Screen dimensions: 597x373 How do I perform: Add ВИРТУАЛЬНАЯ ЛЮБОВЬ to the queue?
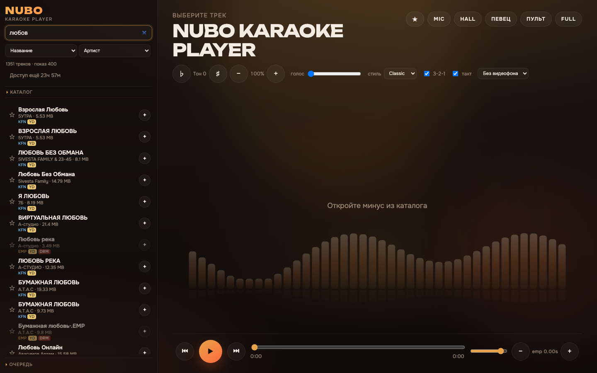click(x=145, y=223)
